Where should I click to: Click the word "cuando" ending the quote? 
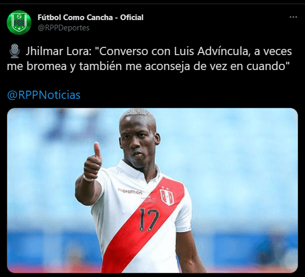266,66
